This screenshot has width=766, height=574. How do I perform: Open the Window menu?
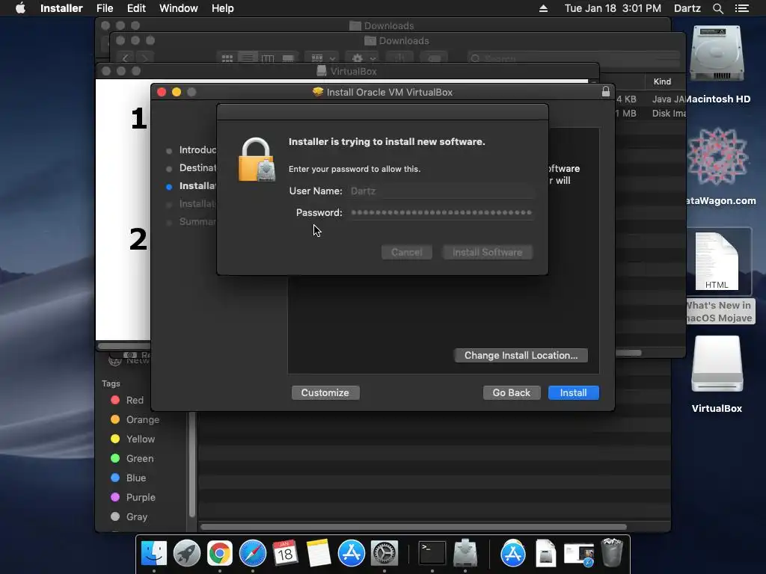(x=178, y=8)
